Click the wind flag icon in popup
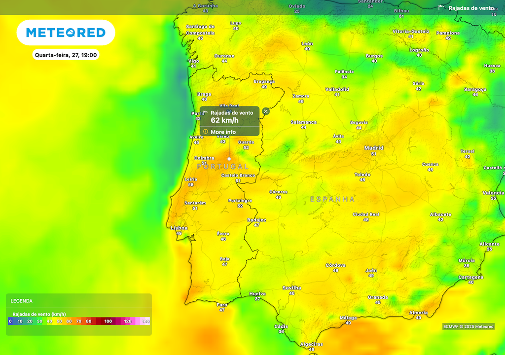 click(206, 112)
